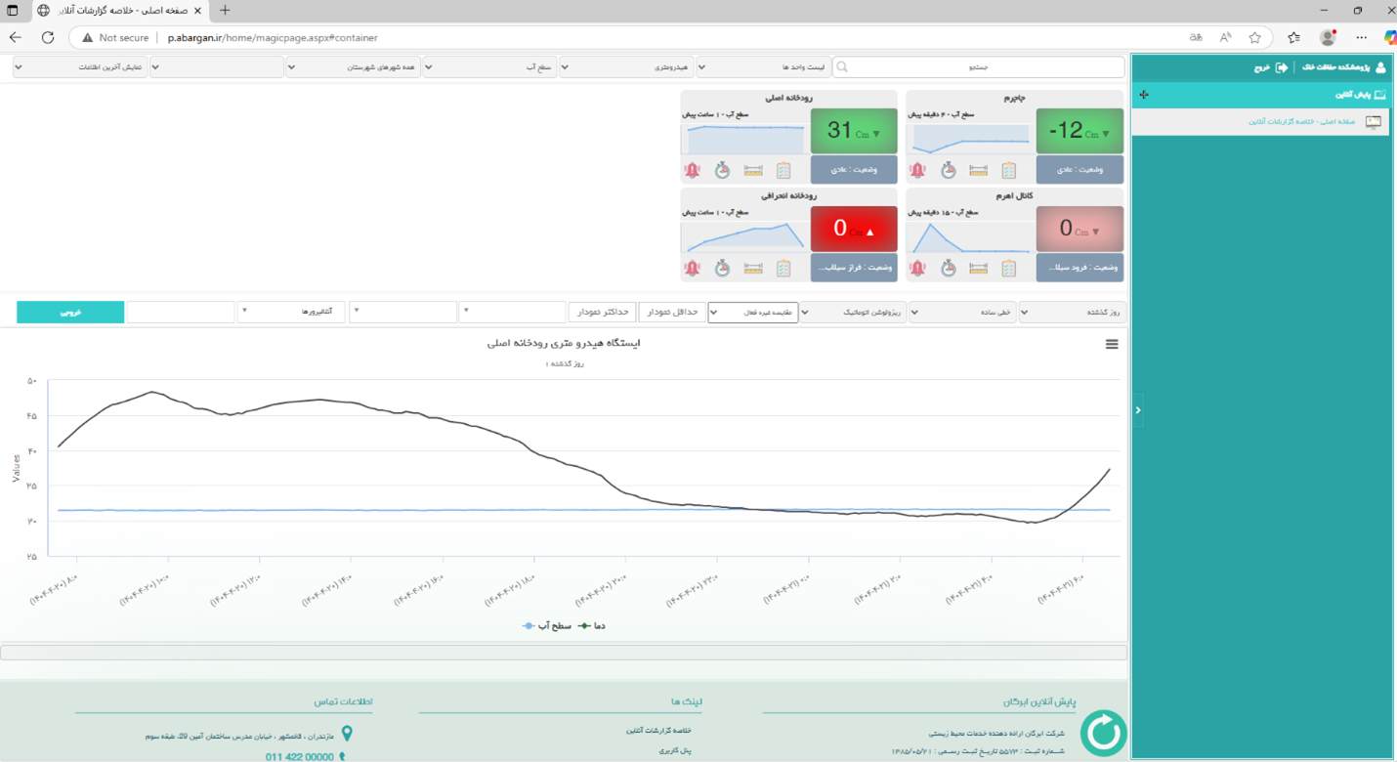The width and height of the screenshot is (1397, 762).
Task: Open the روز گذشته time range dropdown
Action: coord(1072,312)
